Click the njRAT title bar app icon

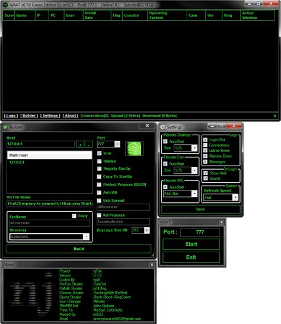tap(5, 5)
